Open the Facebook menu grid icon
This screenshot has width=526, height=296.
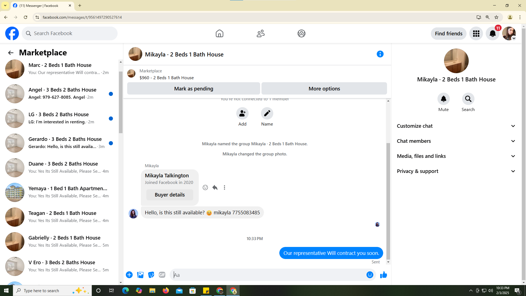point(476,33)
